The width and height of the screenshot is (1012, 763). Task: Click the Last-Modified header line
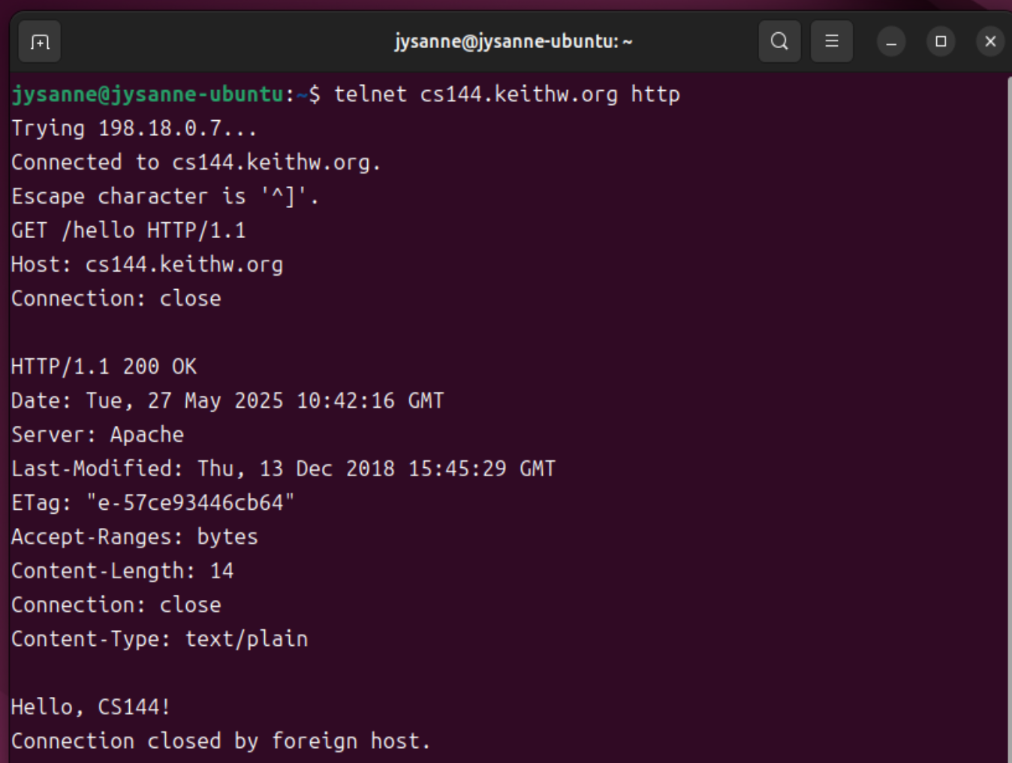pyautogui.click(x=283, y=469)
